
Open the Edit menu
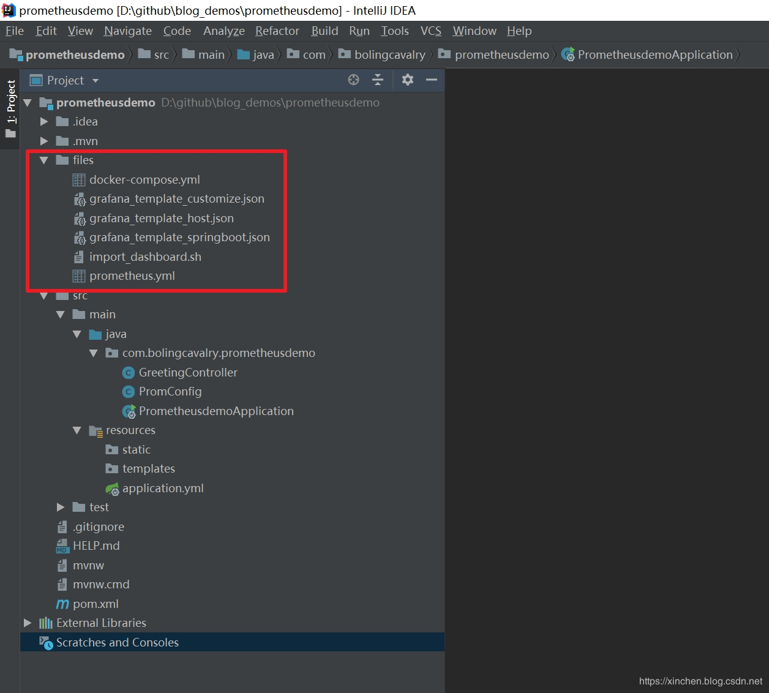click(46, 31)
